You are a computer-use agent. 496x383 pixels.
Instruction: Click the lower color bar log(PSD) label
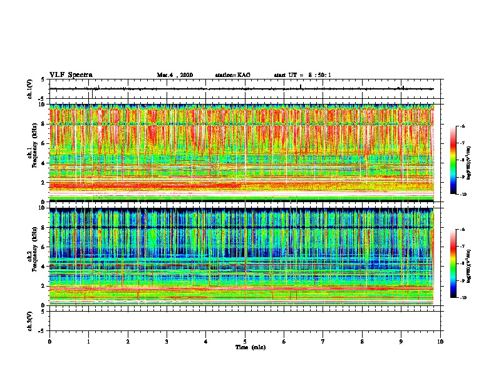[469, 266]
